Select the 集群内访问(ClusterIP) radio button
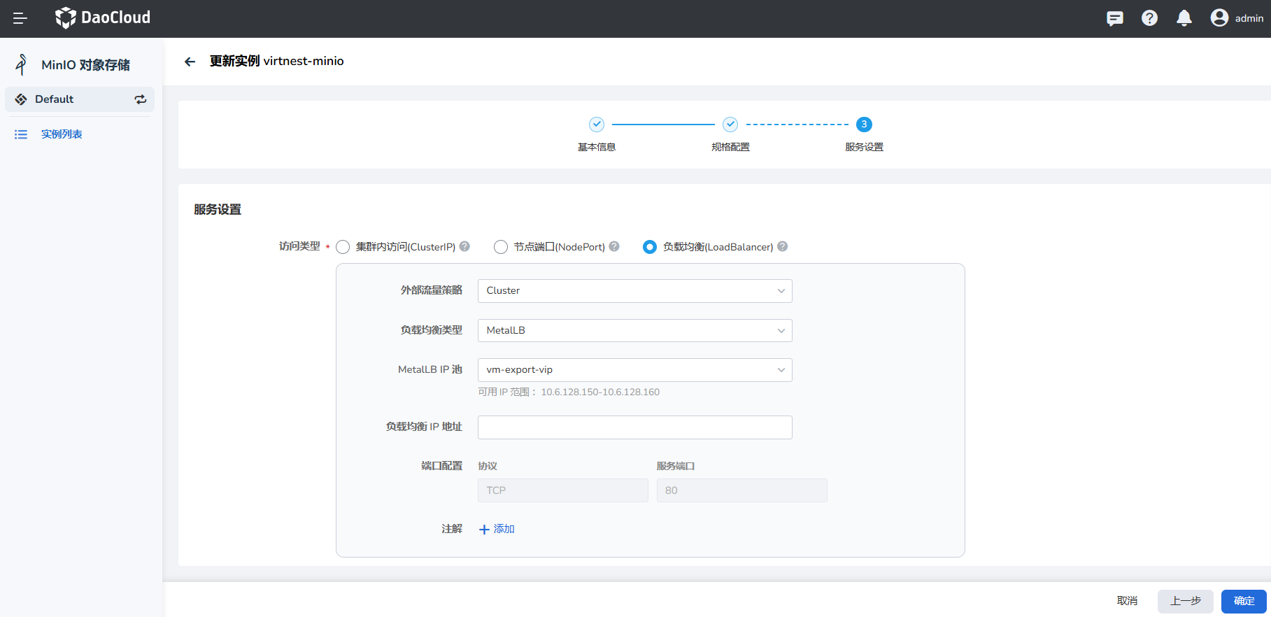Screen dimensions: 1271x617 (x=343, y=247)
